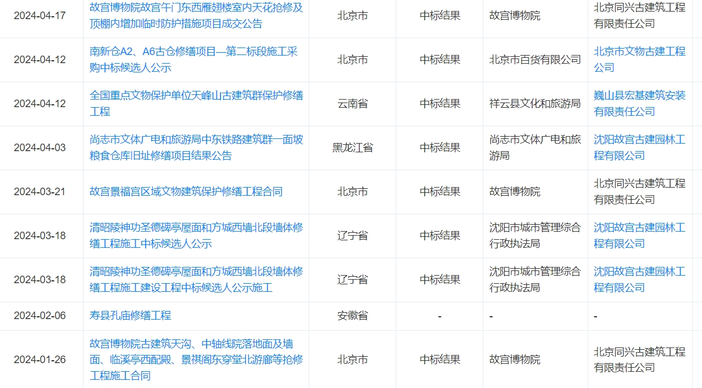This screenshot has height=388, width=702.
Task: Open the 清昭陵 link ending in 工程施工中标候选人公示
Action: click(196, 236)
